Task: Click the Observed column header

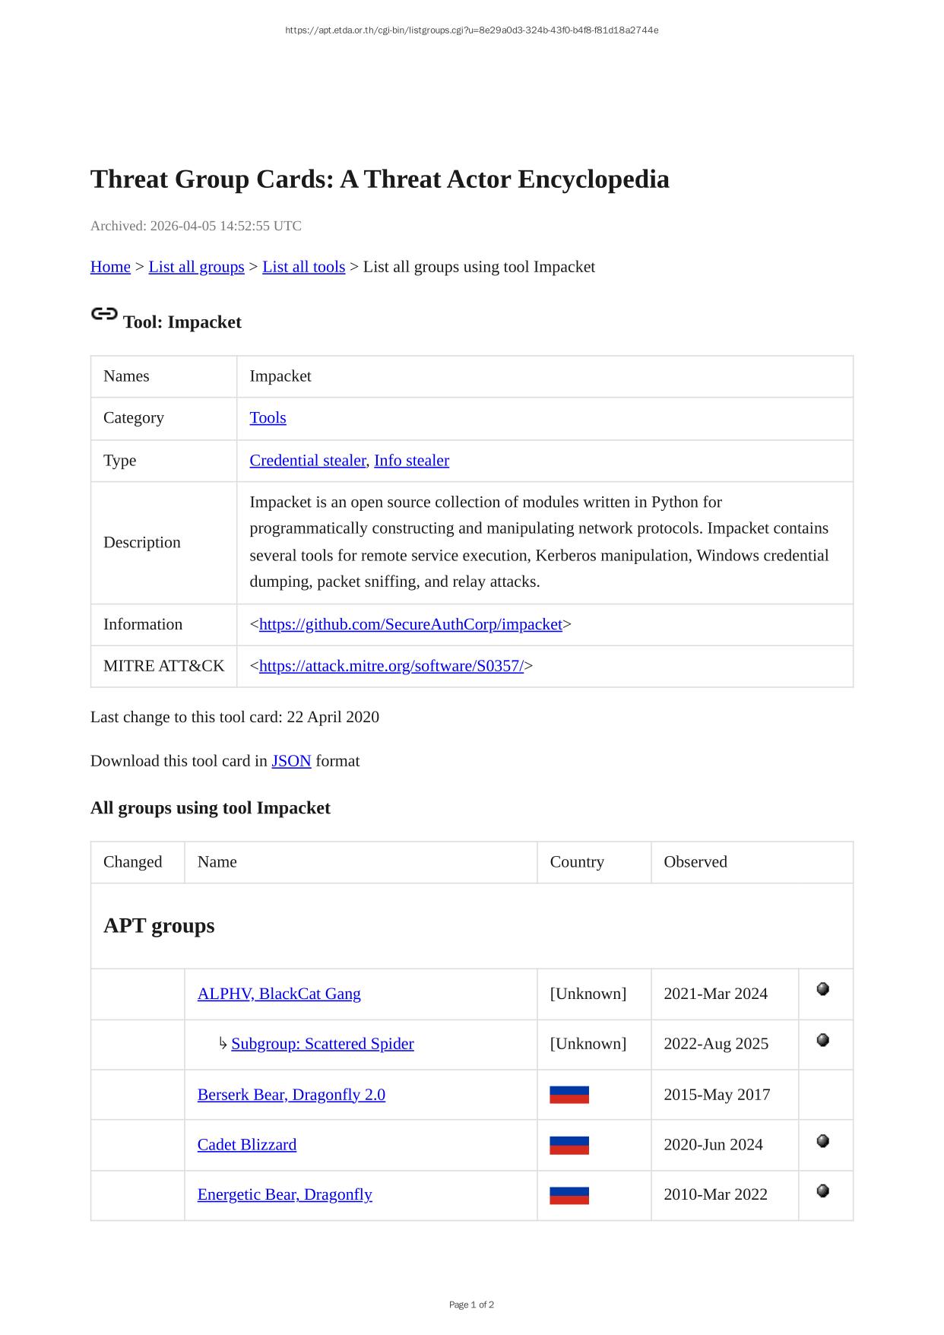Action: (695, 862)
